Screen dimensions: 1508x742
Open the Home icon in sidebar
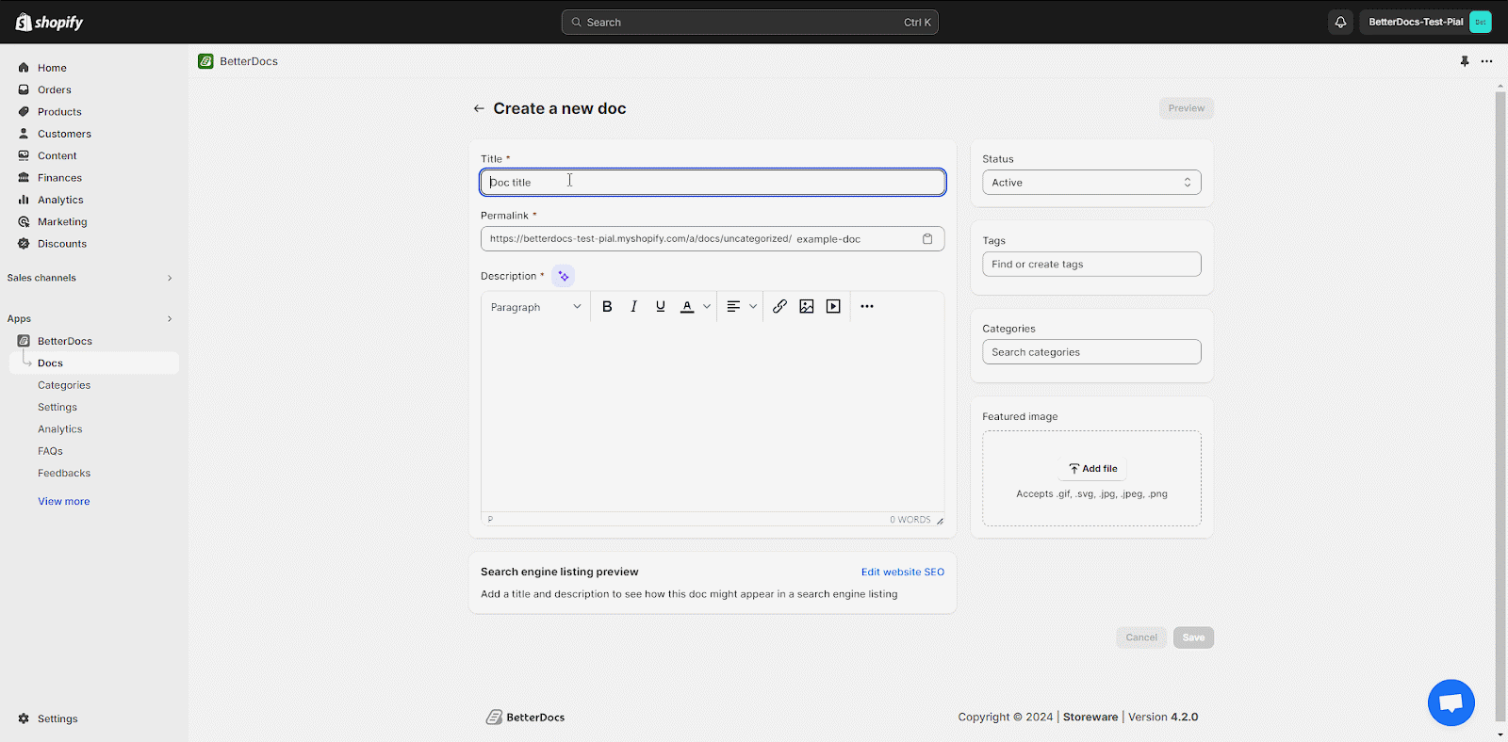(x=24, y=68)
